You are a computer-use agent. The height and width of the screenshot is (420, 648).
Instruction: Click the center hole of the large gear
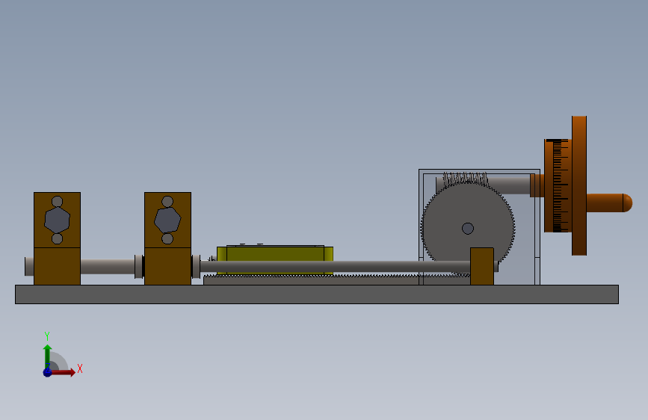(x=468, y=229)
